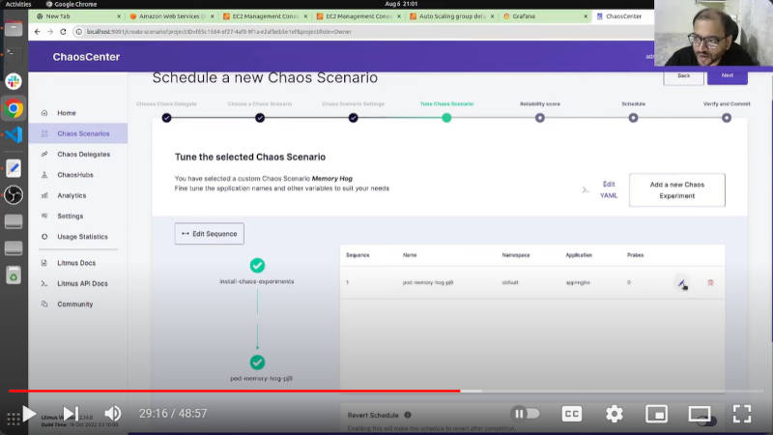Select the pod-memory-hog node checkmark
The height and width of the screenshot is (435, 773).
pyautogui.click(x=257, y=362)
